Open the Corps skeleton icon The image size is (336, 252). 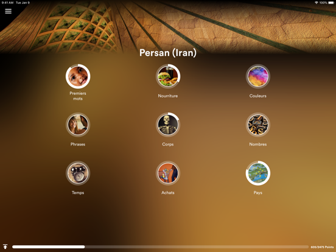(168, 125)
